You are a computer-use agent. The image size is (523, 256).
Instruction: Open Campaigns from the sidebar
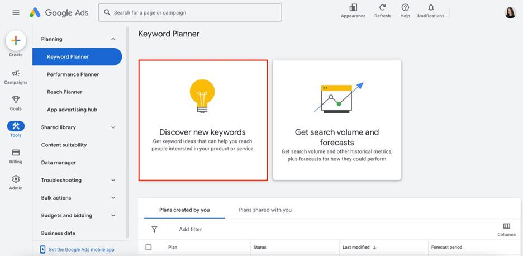[x=16, y=73]
